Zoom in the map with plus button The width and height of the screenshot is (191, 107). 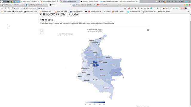(x=42, y=30)
